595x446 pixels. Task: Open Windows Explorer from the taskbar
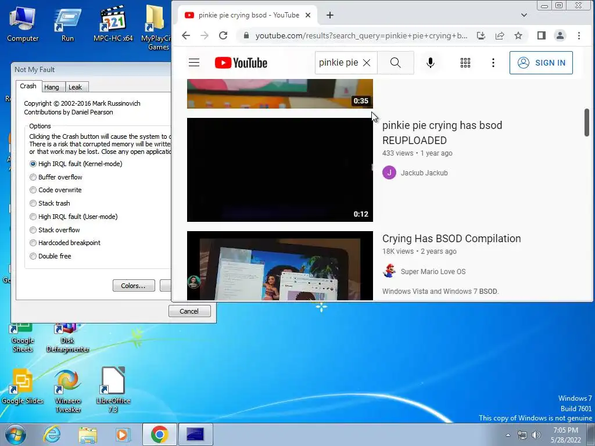[x=88, y=434]
